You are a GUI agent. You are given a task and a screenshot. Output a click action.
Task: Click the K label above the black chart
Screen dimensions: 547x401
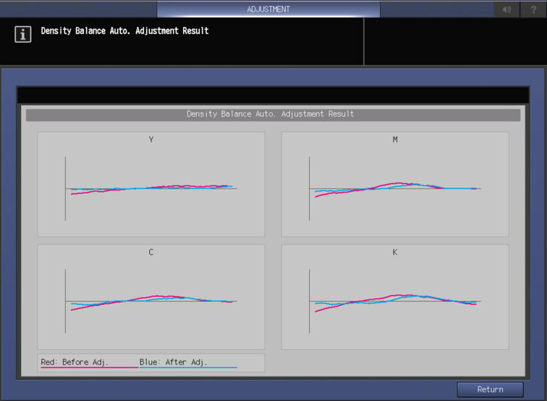[x=395, y=253]
